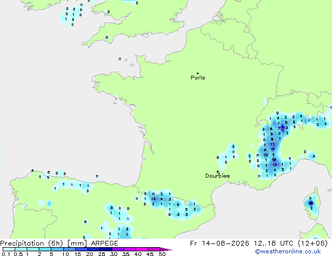Click the '19' precipitation value in the Alps
The image size is (332, 256).
(x=274, y=160)
